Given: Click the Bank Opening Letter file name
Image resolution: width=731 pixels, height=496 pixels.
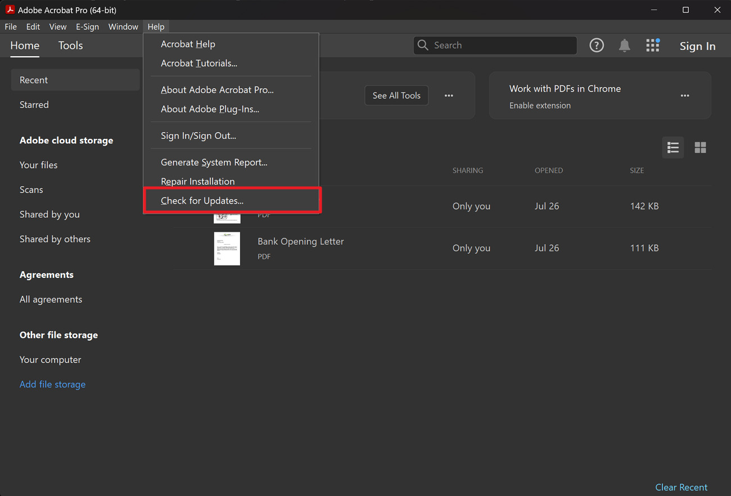Looking at the screenshot, I should pyautogui.click(x=301, y=241).
